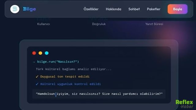Click the yellow terminal window dot
Viewport: 196px width, 110px height.
coord(40,53)
